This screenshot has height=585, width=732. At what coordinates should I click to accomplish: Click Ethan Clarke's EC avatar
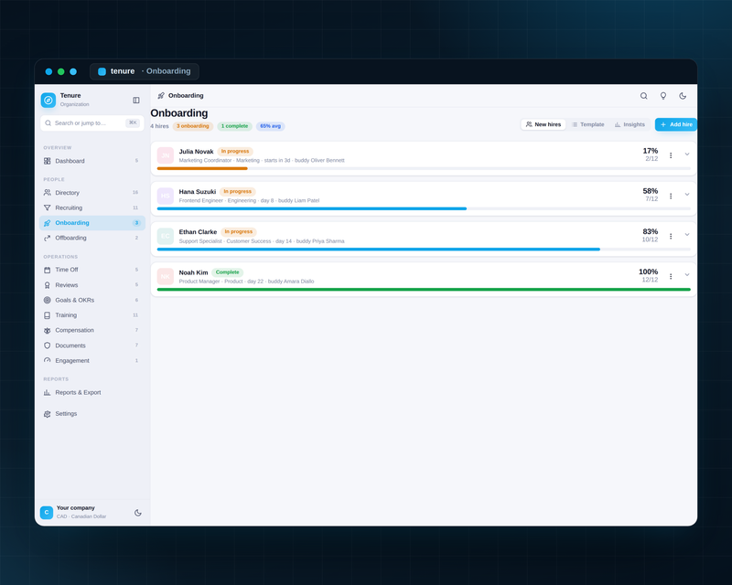pos(166,237)
